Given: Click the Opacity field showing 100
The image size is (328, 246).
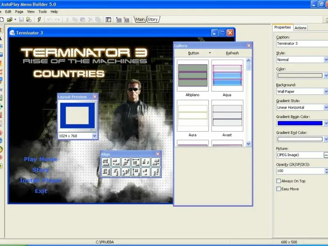Looking at the screenshot, I should (300, 171).
